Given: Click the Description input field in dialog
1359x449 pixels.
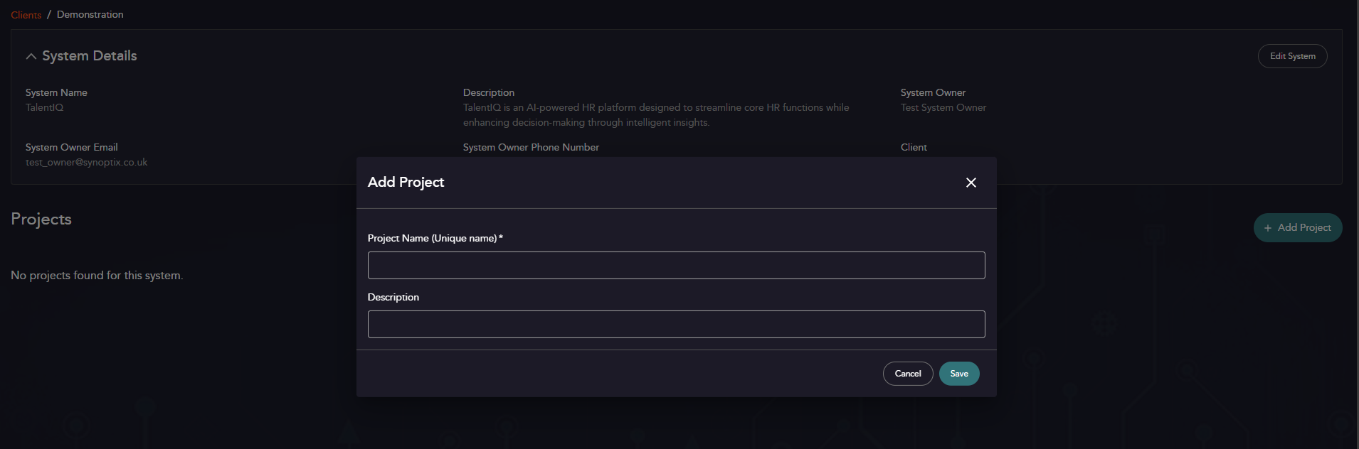Looking at the screenshot, I should pos(676,324).
